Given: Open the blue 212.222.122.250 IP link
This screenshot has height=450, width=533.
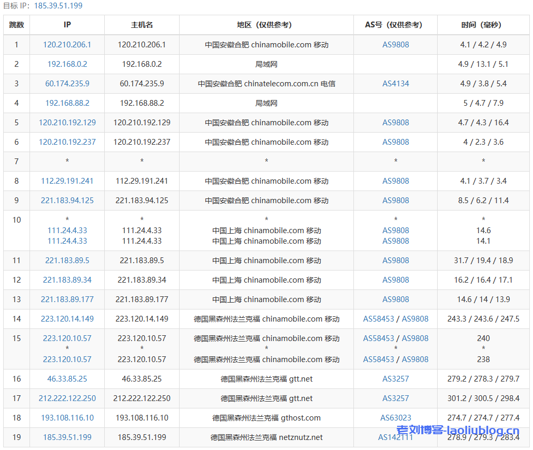Looking at the screenshot, I should pos(67,398).
